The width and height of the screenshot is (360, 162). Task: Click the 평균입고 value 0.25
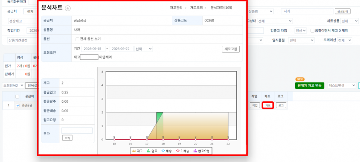pyautogui.click(x=65, y=92)
